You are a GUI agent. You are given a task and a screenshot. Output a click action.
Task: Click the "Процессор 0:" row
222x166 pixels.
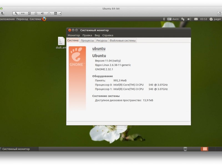click(x=131, y=85)
